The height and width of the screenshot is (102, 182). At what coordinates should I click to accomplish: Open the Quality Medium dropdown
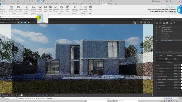tap(26, 8)
